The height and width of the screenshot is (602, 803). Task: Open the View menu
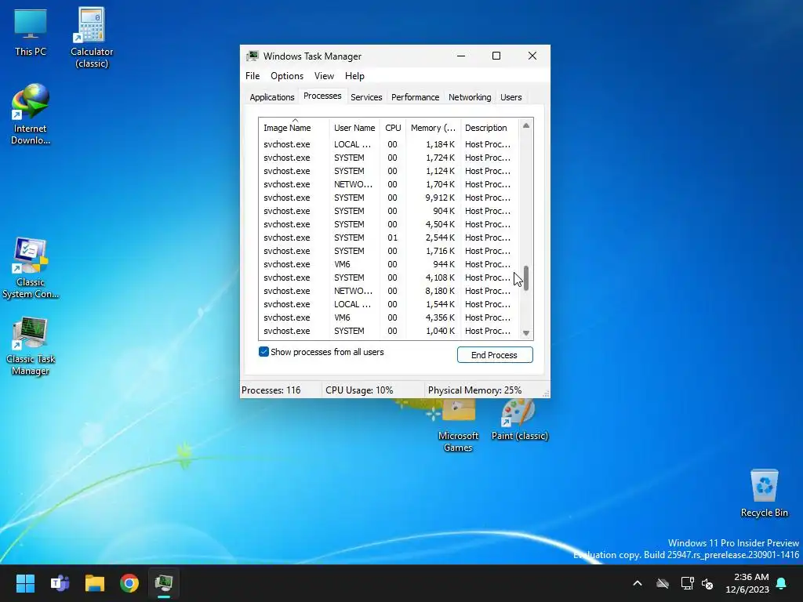tap(324, 76)
